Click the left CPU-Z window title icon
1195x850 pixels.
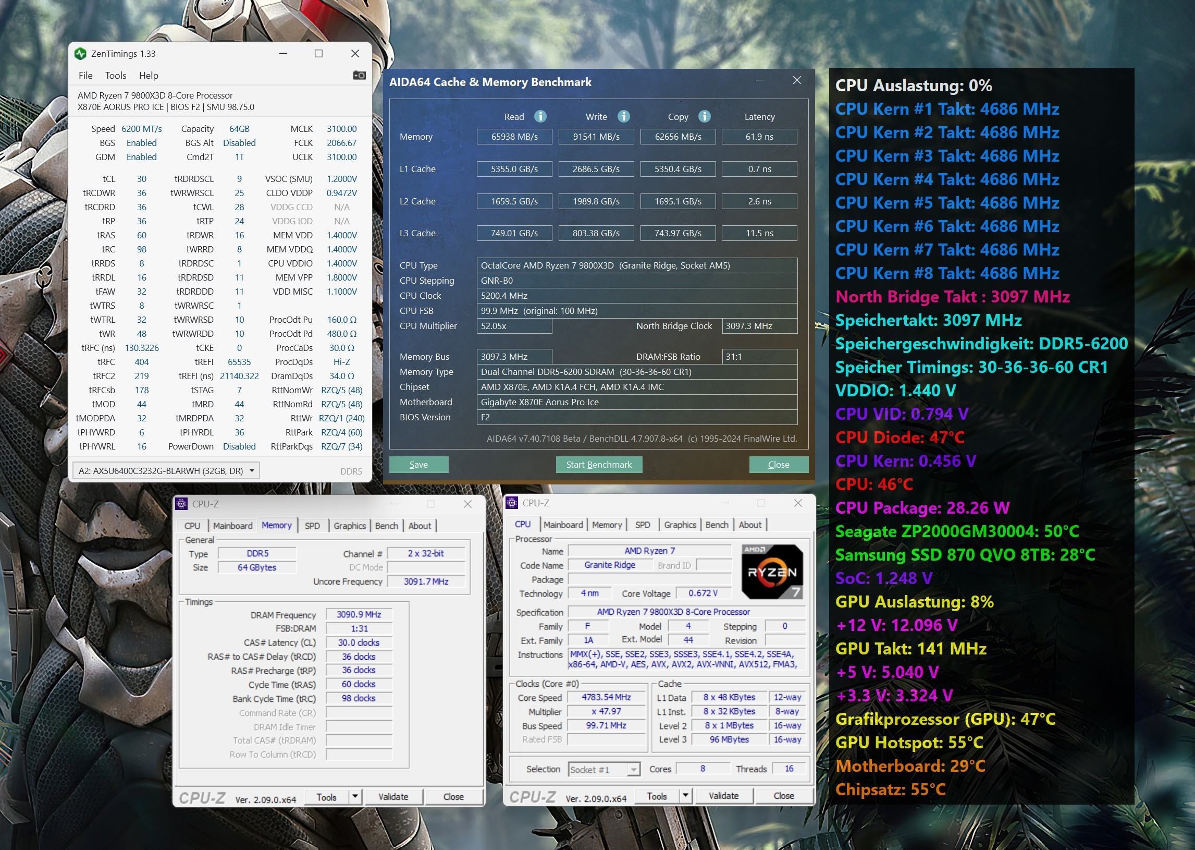181,504
